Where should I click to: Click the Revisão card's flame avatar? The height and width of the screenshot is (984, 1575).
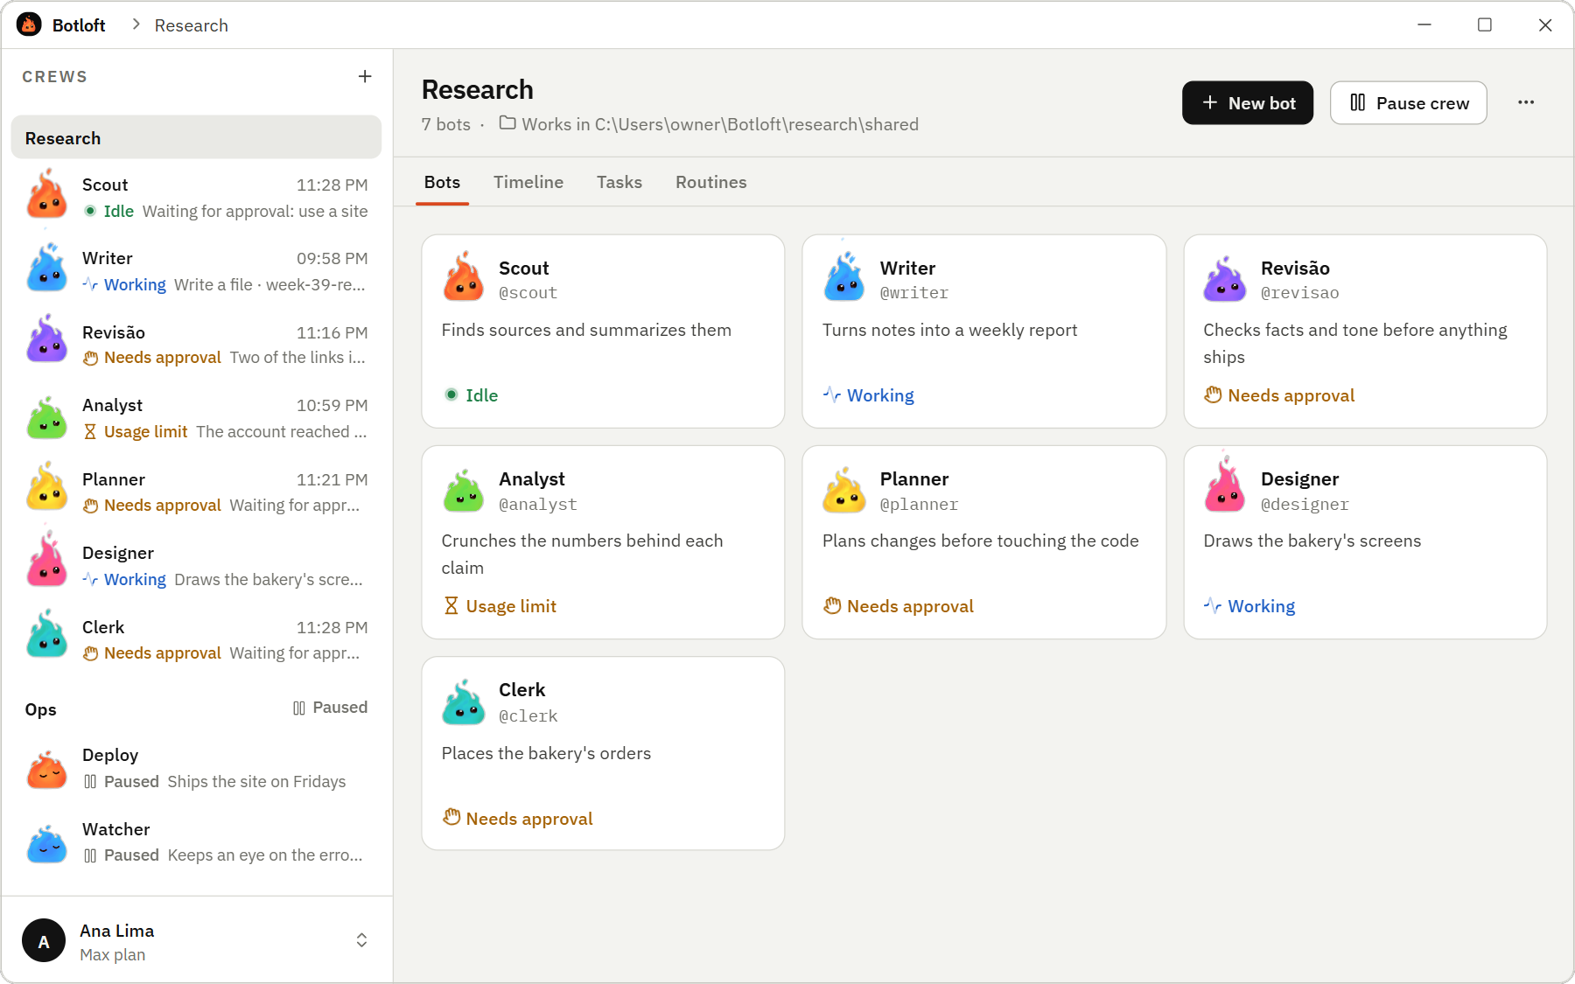pyautogui.click(x=1225, y=279)
